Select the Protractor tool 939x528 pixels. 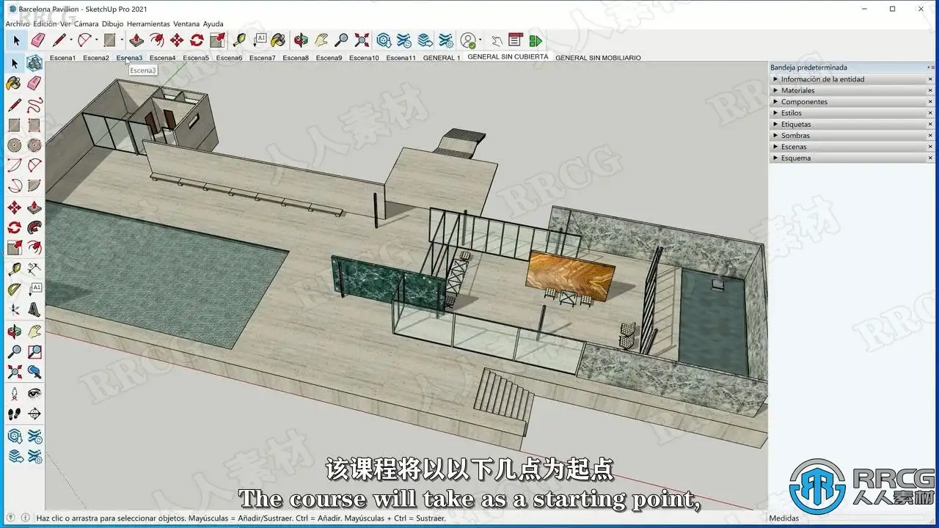coord(14,290)
